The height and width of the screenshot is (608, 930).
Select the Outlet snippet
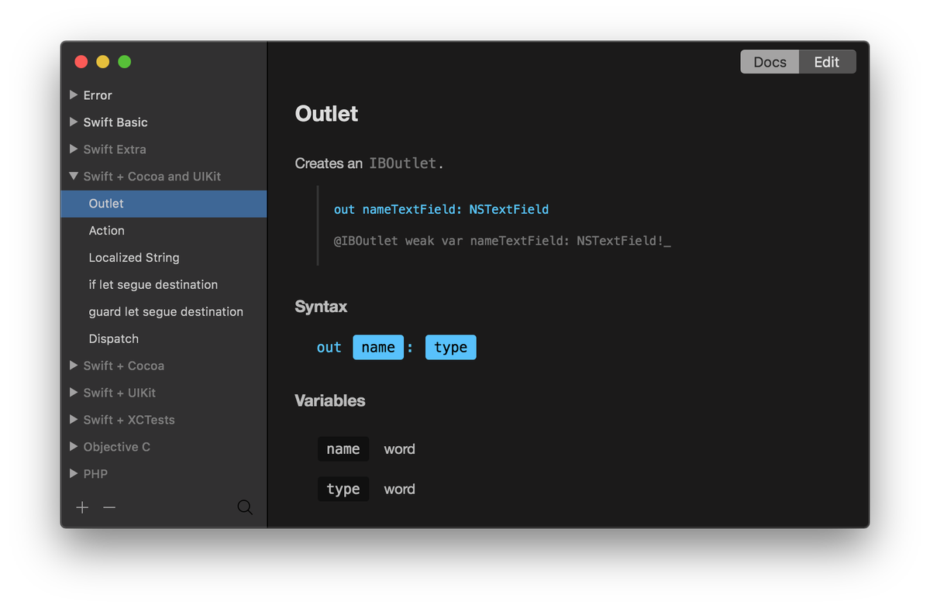(x=164, y=204)
